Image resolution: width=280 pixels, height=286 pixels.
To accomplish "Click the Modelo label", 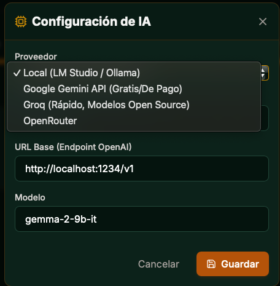I will tap(30, 197).
